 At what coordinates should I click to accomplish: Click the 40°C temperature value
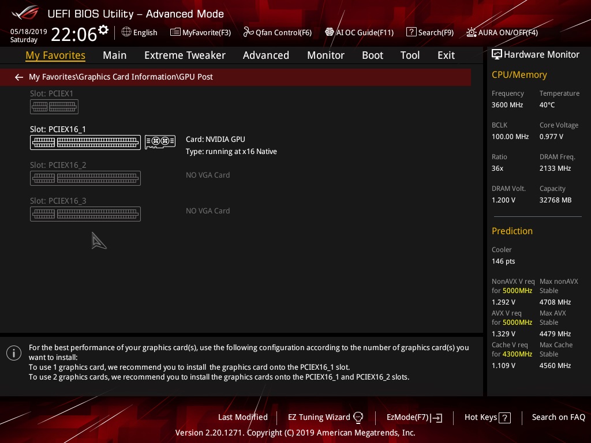click(x=547, y=105)
